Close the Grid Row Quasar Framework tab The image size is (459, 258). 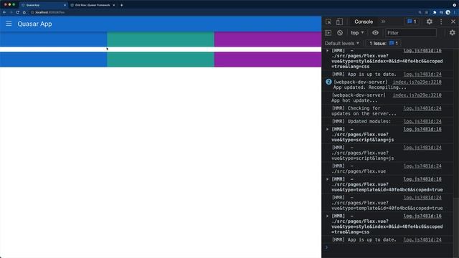(114, 5)
